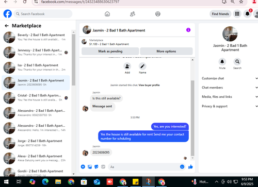Expand Chat members section
258x187 pixels.
pyautogui.click(x=230, y=88)
